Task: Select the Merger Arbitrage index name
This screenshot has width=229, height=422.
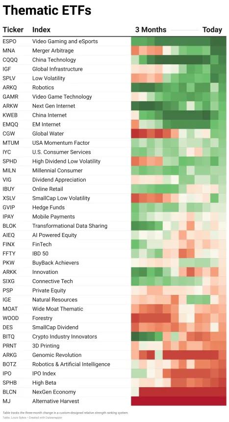Action: (53, 51)
